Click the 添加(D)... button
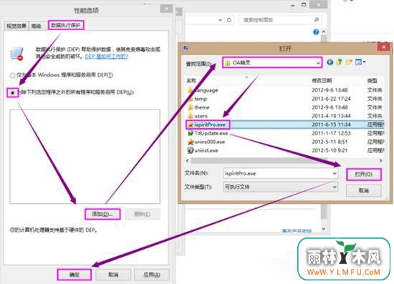The width and height of the screenshot is (394, 284). pyautogui.click(x=102, y=214)
